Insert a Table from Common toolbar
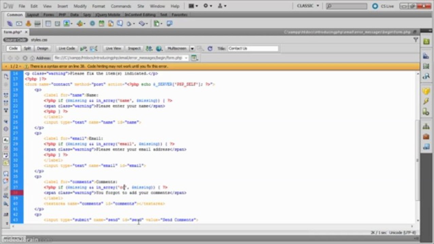The height and width of the screenshot is (244, 434). click(48, 24)
